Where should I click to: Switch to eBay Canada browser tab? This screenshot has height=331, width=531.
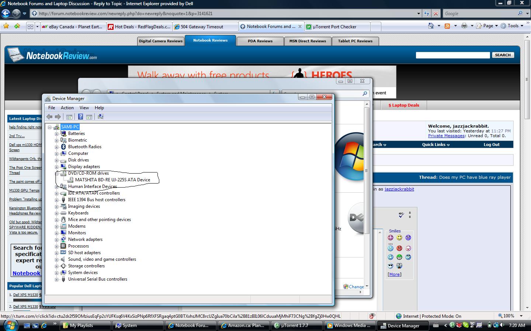(x=73, y=26)
